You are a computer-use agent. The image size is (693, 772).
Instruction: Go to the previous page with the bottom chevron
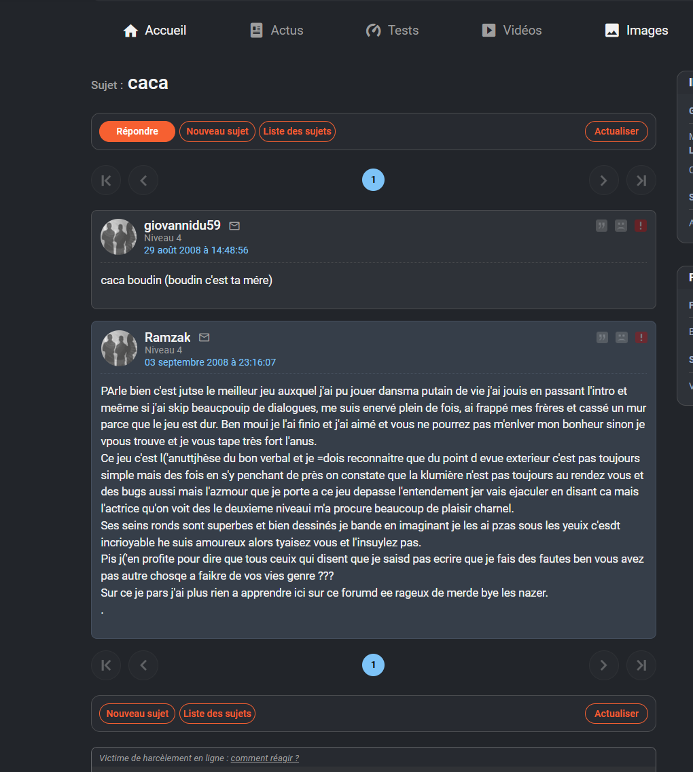[x=143, y=666]
